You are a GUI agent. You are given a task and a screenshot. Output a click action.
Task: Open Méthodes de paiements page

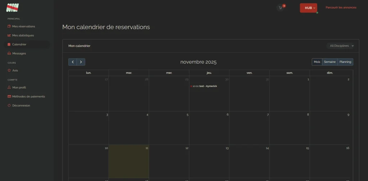28,96
